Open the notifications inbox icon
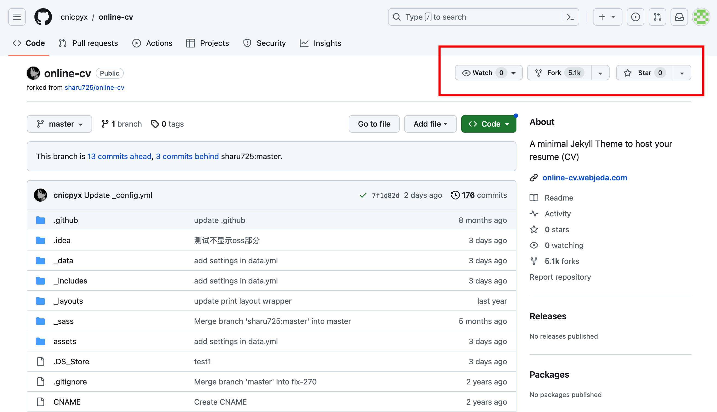 (x=679, y=17)
